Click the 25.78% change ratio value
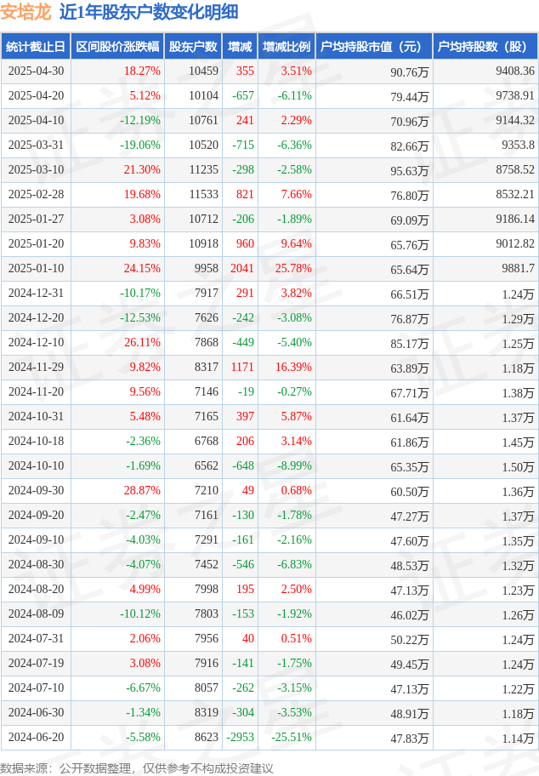Screen dimensions: 539x776 pos(293,269)
